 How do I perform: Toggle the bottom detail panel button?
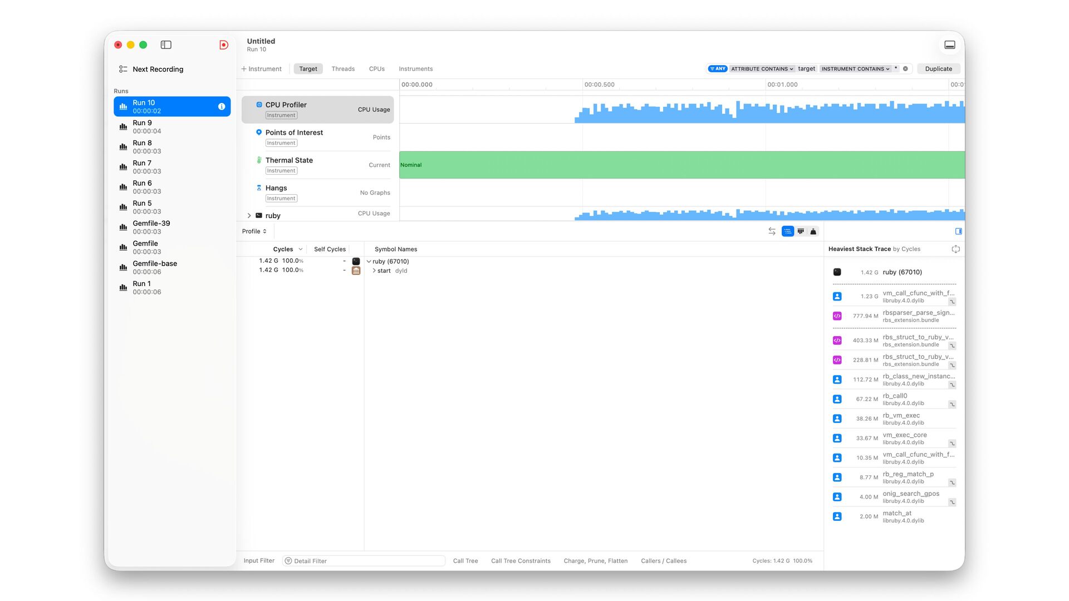[950, 45]
